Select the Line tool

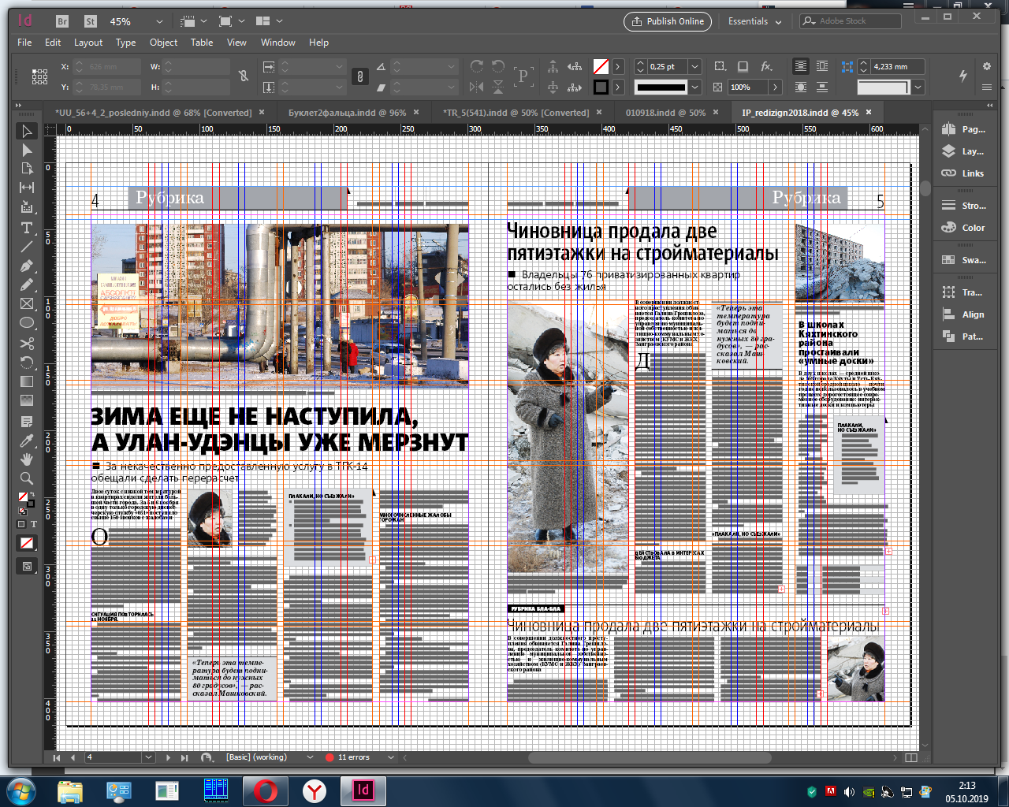pyautogui.click(x=27, y=247)
